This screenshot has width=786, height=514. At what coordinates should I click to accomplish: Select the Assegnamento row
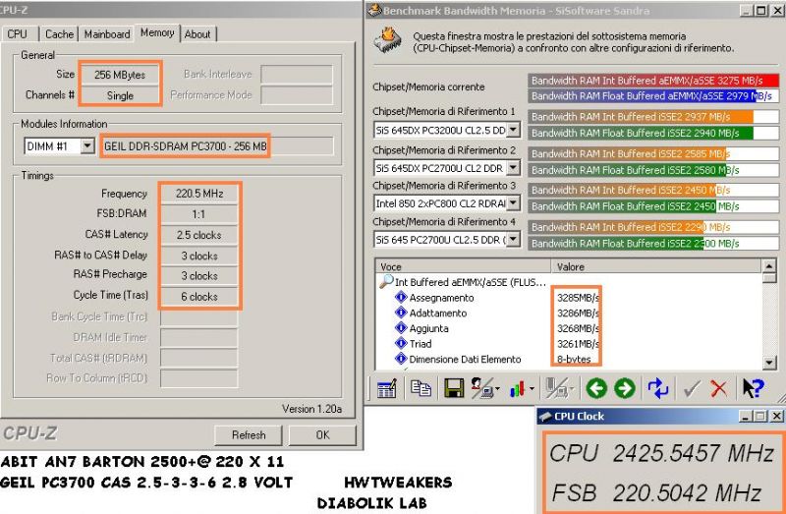point(569,298)
